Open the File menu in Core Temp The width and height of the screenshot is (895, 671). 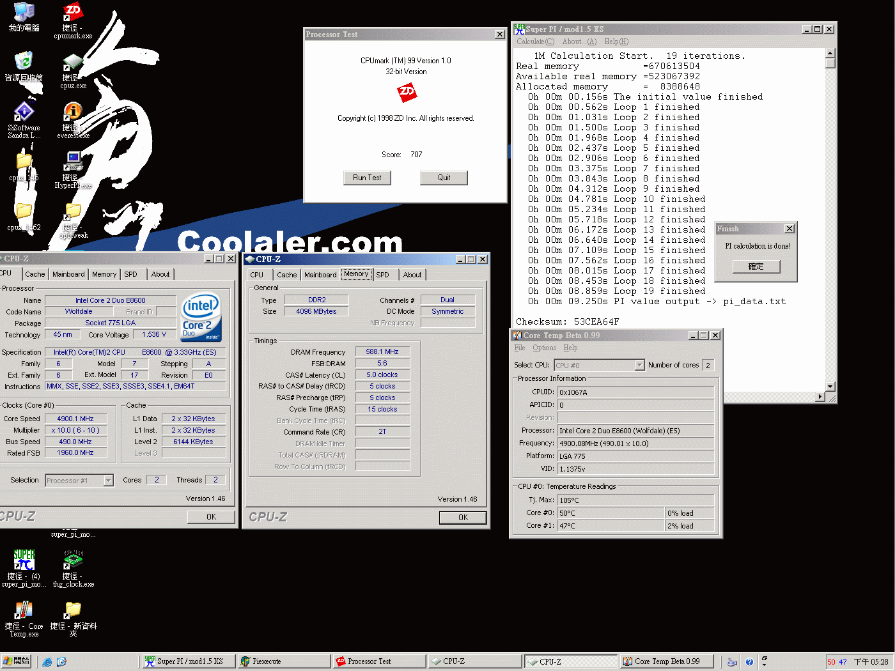pyautogui.click(x=520, y=348)
